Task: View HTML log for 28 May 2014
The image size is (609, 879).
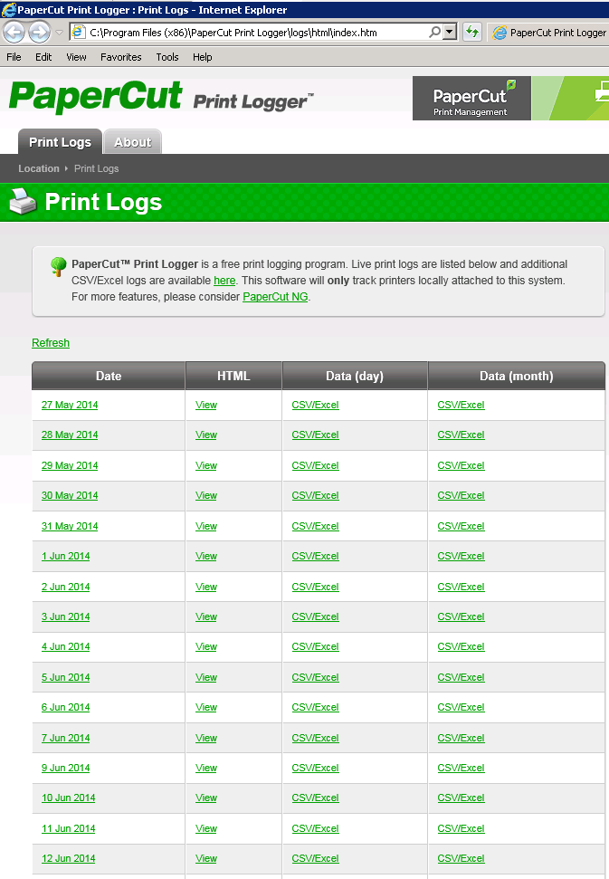Action: pos(206,435)
